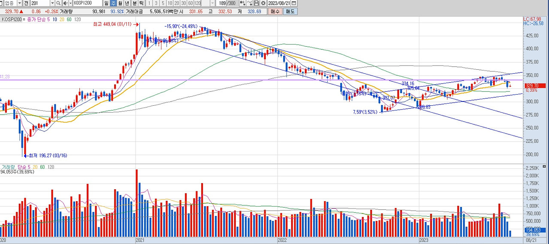Click the 최고 449.04 (01/11) high marker
Image resolution: width=549 pixels, height=244 pixels.
click(115, 24)
